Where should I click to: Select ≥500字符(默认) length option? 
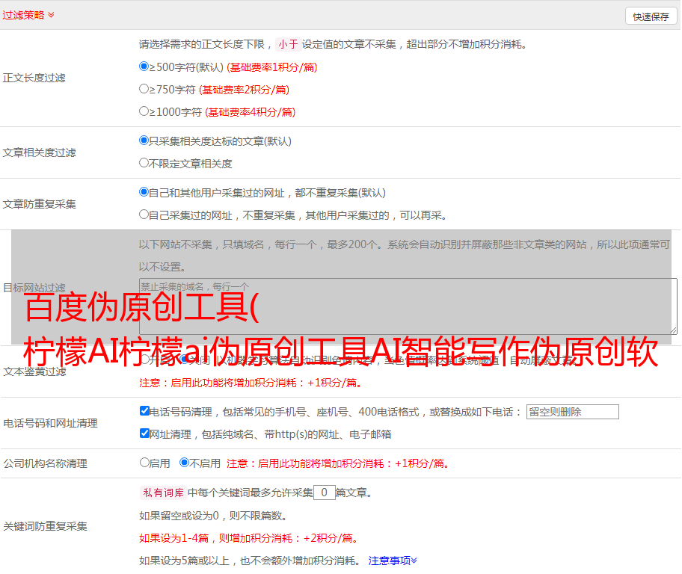(144, 67)
